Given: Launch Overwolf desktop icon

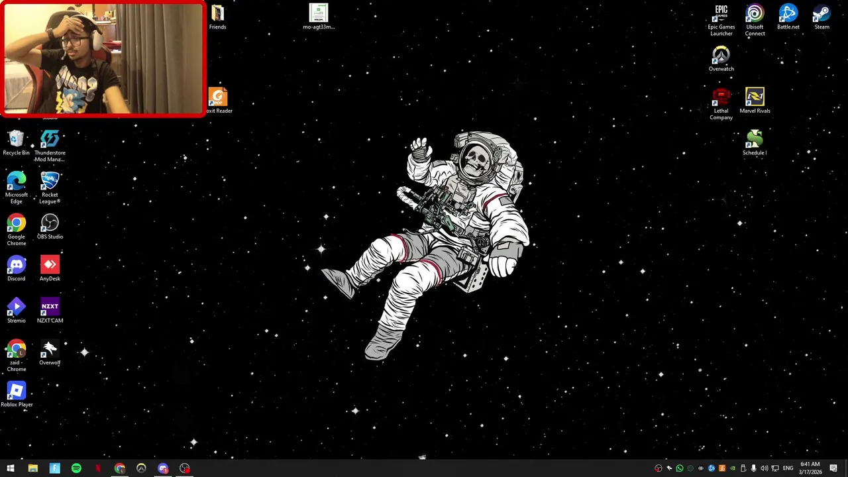Looking at the screenshot, I should pyautogui.click(x=50, y=353).
